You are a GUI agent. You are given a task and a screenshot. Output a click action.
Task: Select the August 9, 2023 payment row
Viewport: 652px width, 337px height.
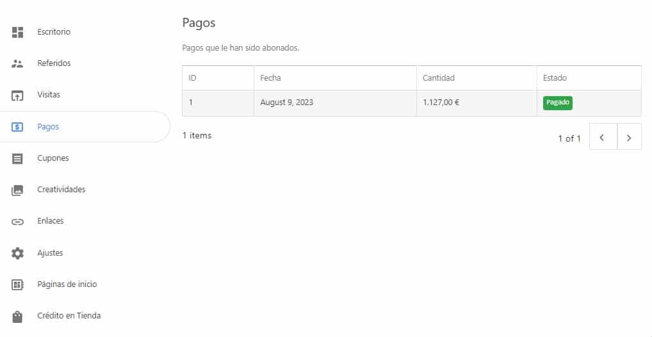pos(412,103)
